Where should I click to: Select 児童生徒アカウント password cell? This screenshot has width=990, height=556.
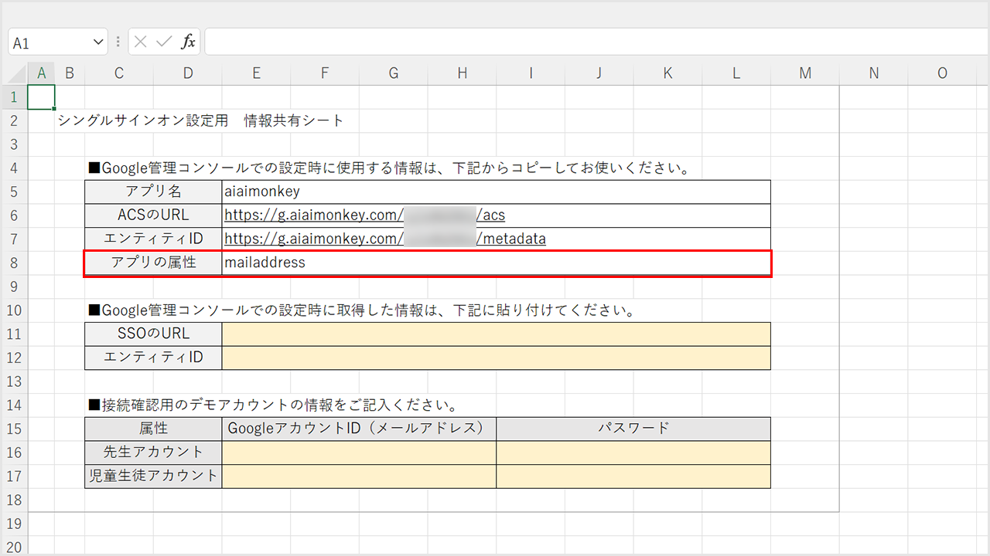(633, 476)
